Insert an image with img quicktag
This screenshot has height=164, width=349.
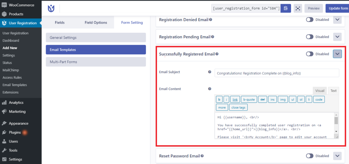(283, 99)
